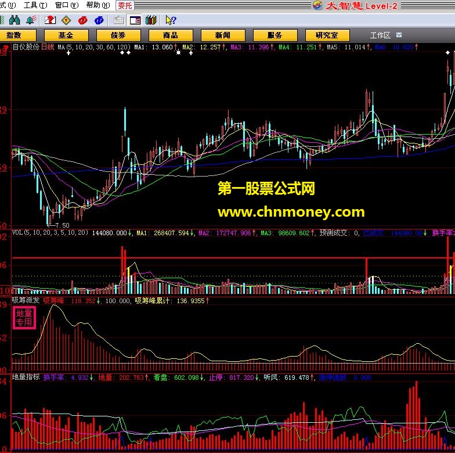
Task: Click the 止停: 817.320 value
Action: (232, 378)
